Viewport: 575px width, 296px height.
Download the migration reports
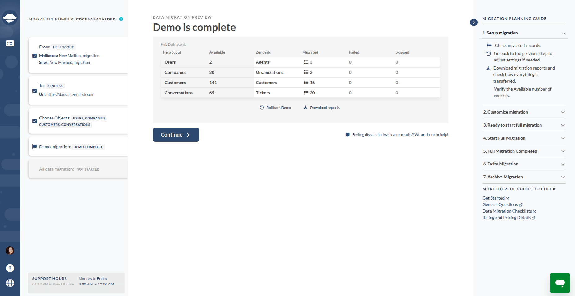pyautogui.click(x=322, y=108)
